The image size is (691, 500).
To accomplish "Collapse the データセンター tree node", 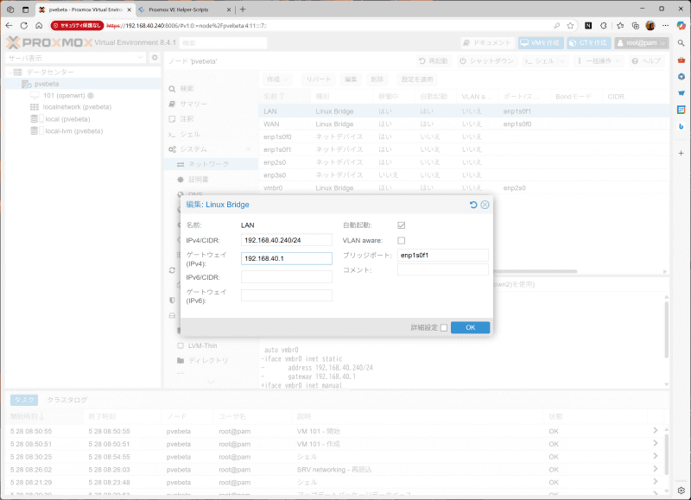I will click(10, 72).
